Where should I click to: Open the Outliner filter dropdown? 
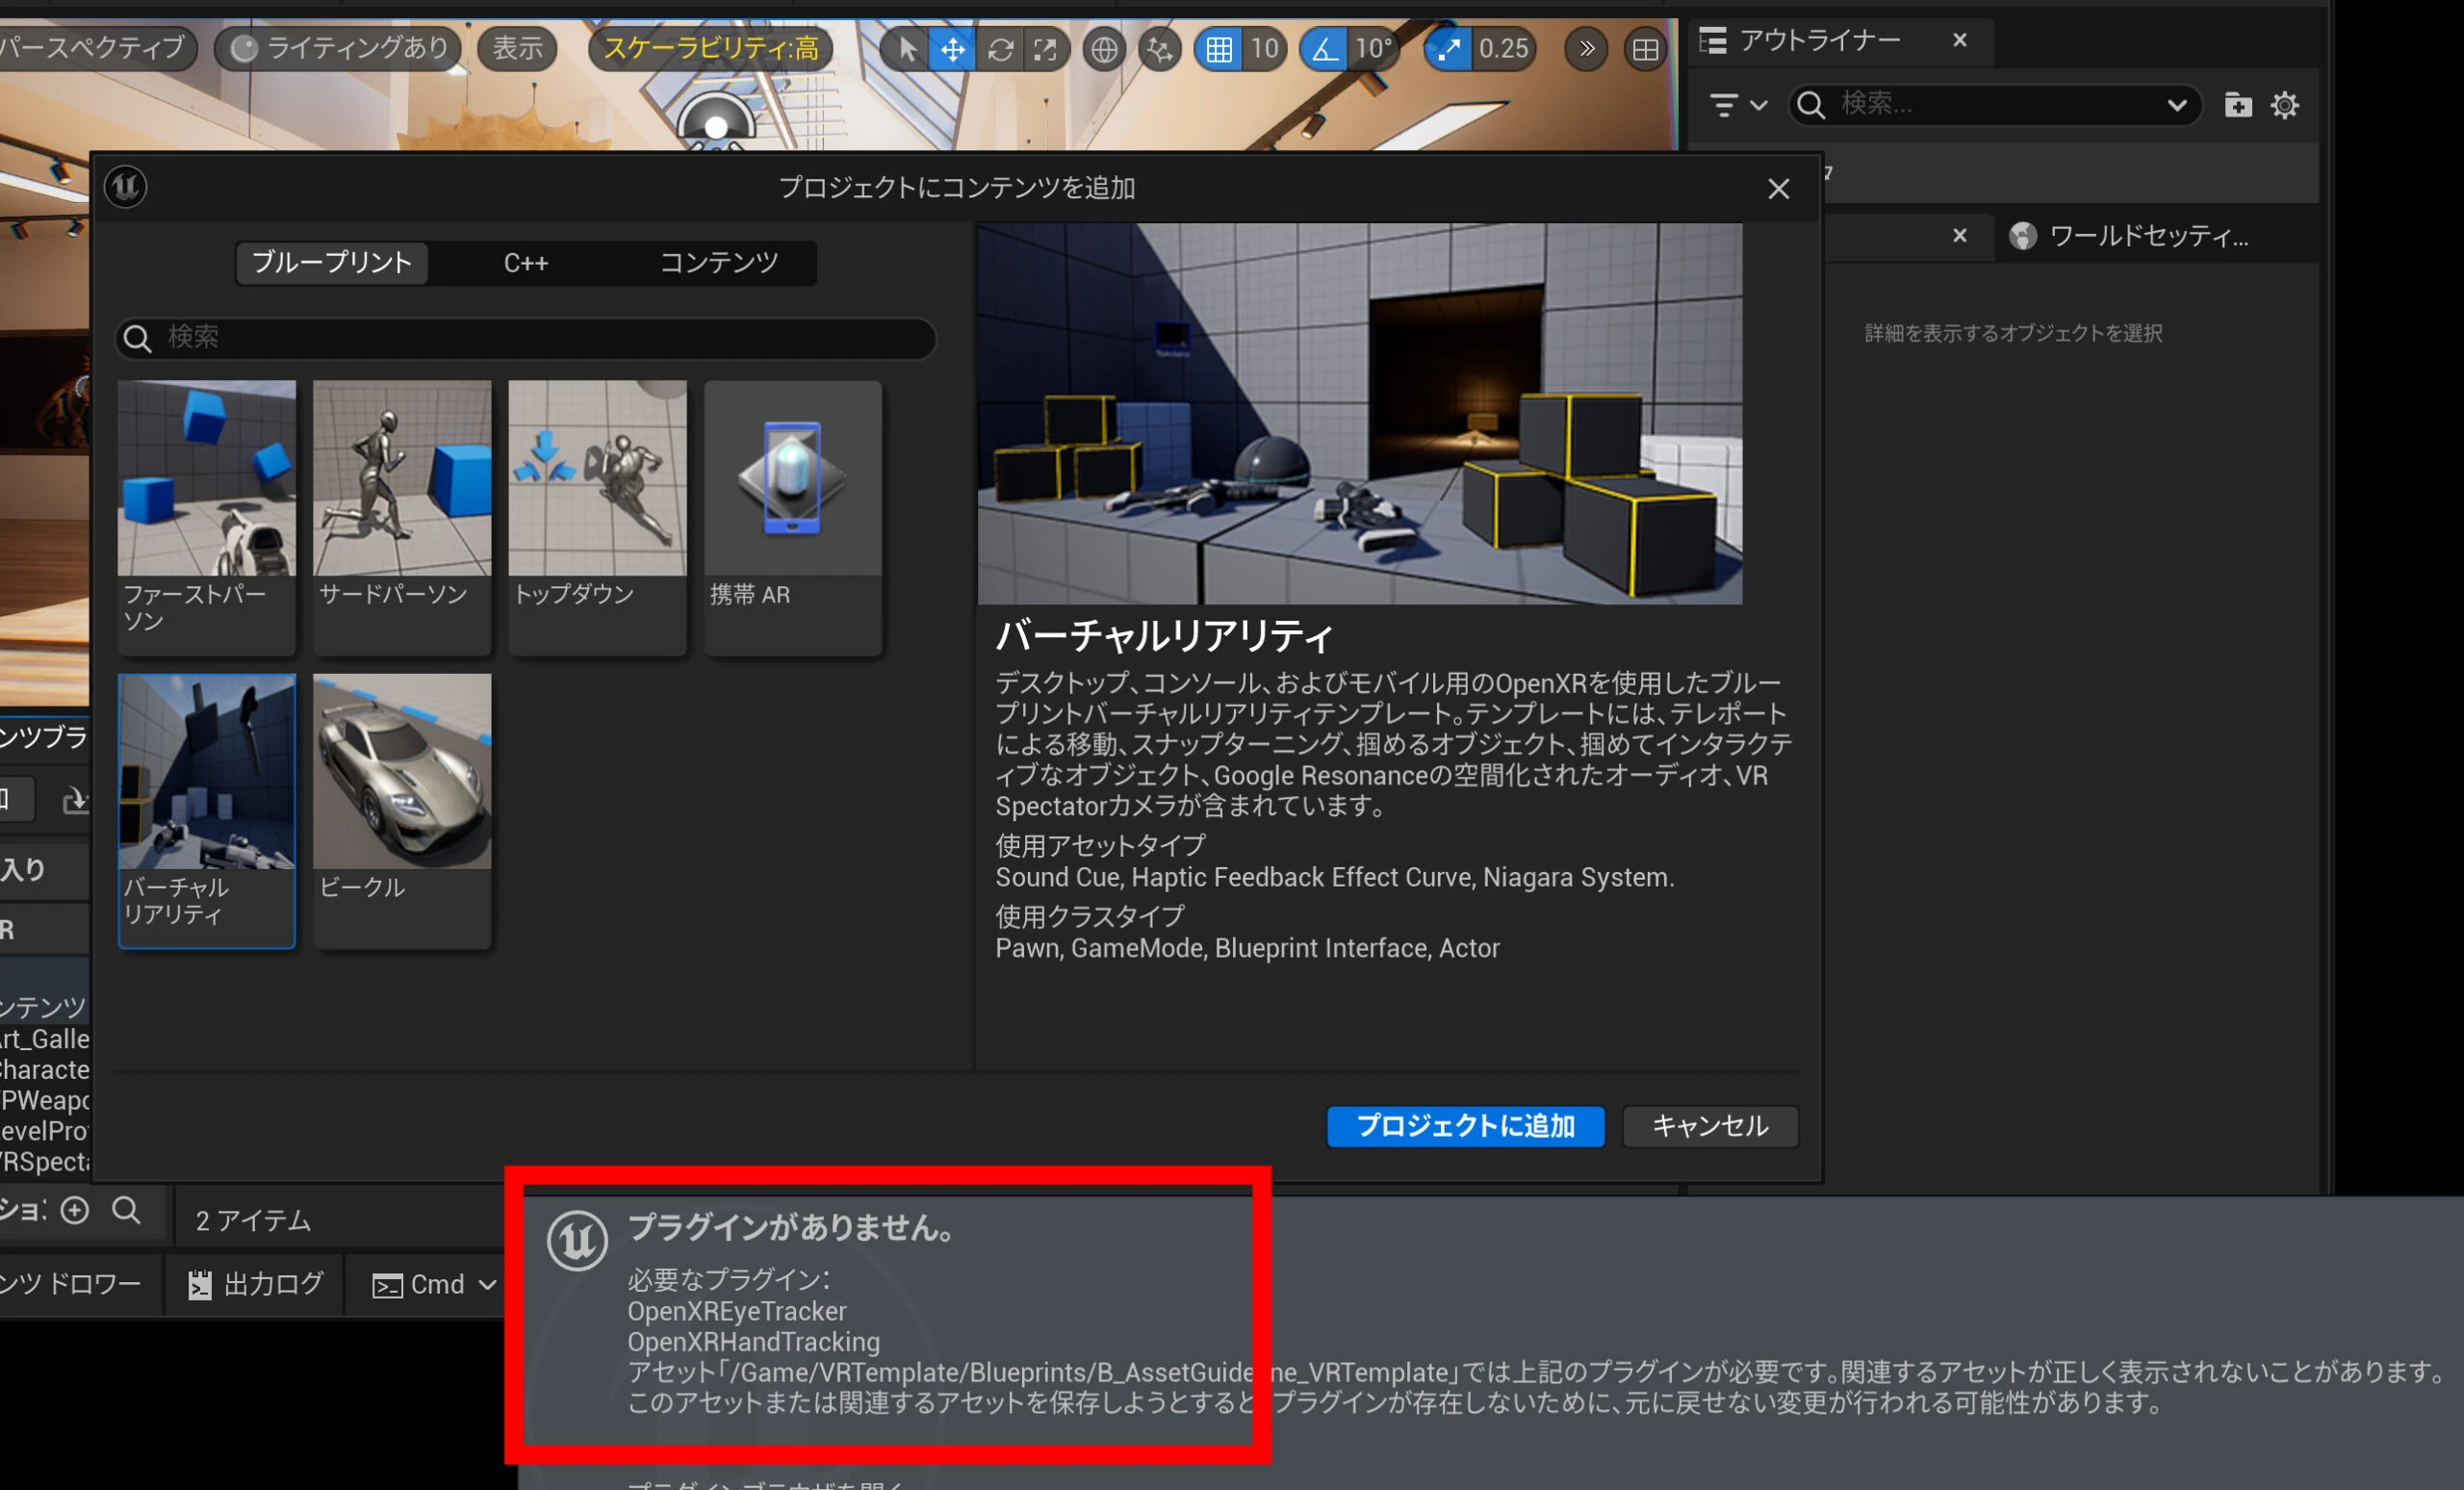point(1737,105)
